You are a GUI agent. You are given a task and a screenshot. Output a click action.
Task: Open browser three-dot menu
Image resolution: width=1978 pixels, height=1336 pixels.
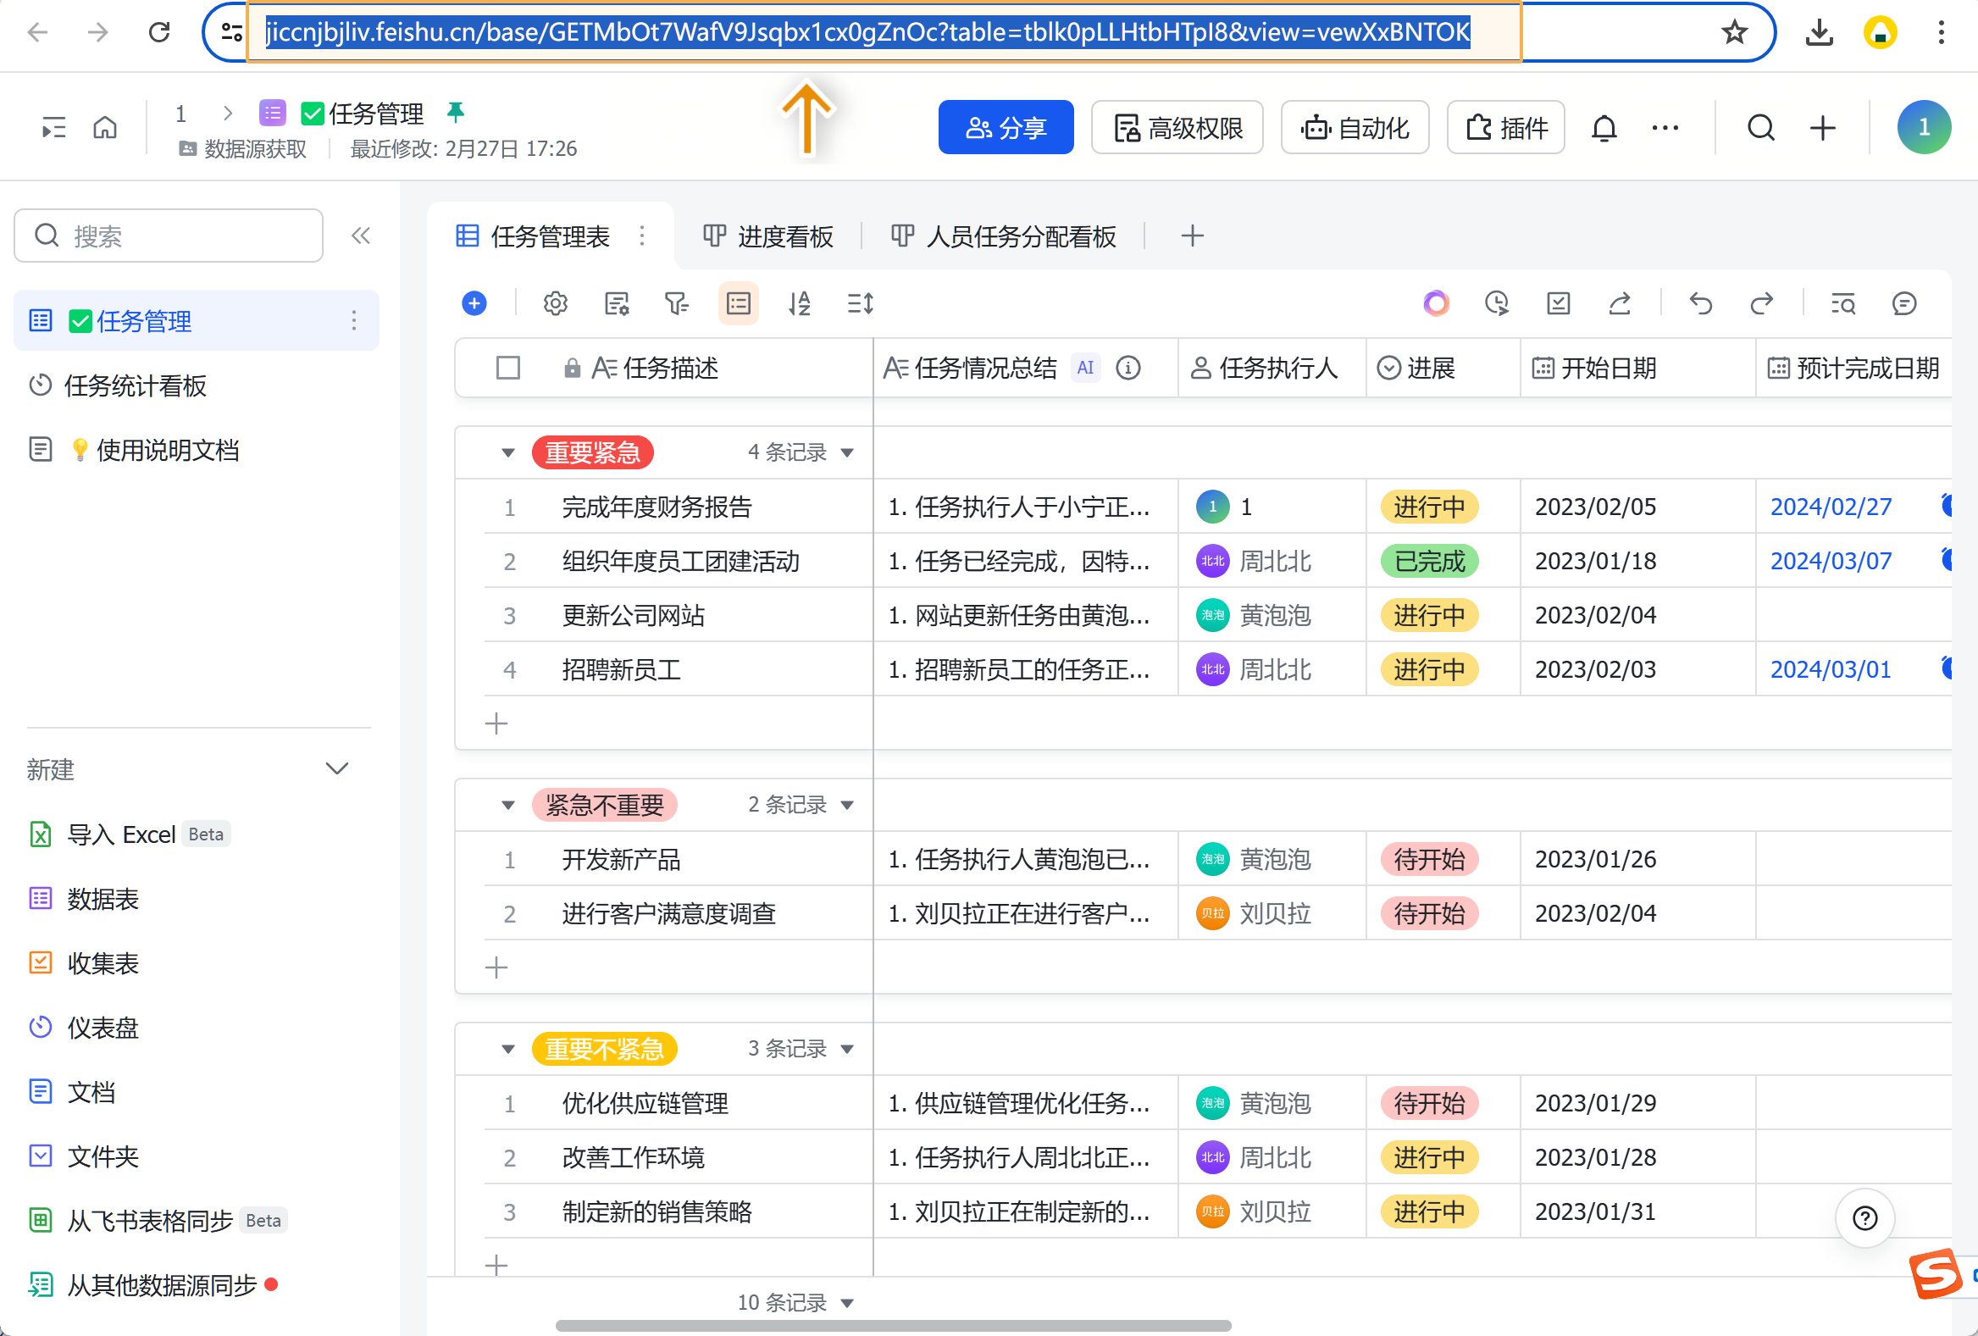(1942, 32)
